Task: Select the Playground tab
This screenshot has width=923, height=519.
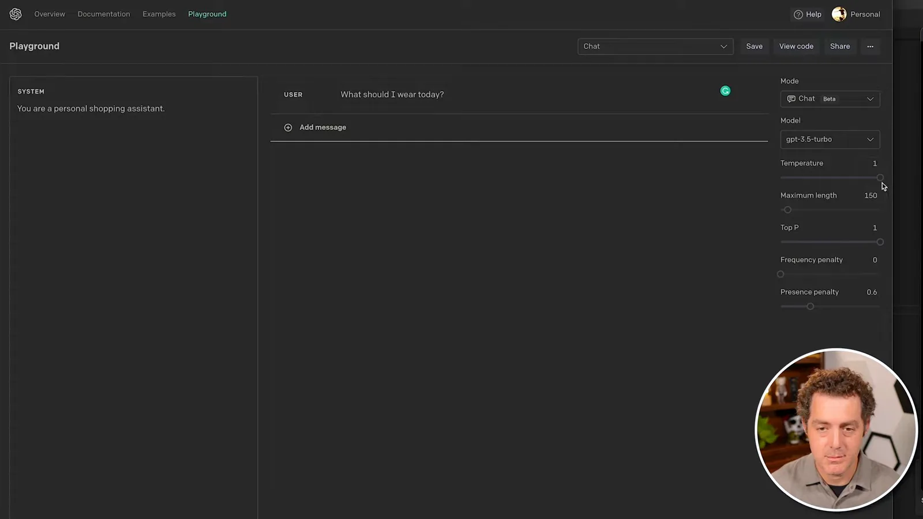Action: (207, 14)
